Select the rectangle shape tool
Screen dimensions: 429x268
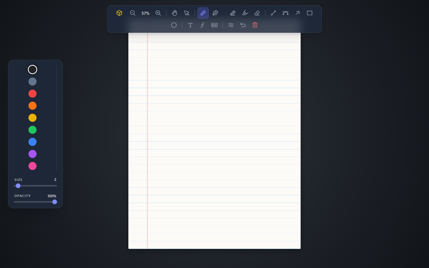coord(310,13)
